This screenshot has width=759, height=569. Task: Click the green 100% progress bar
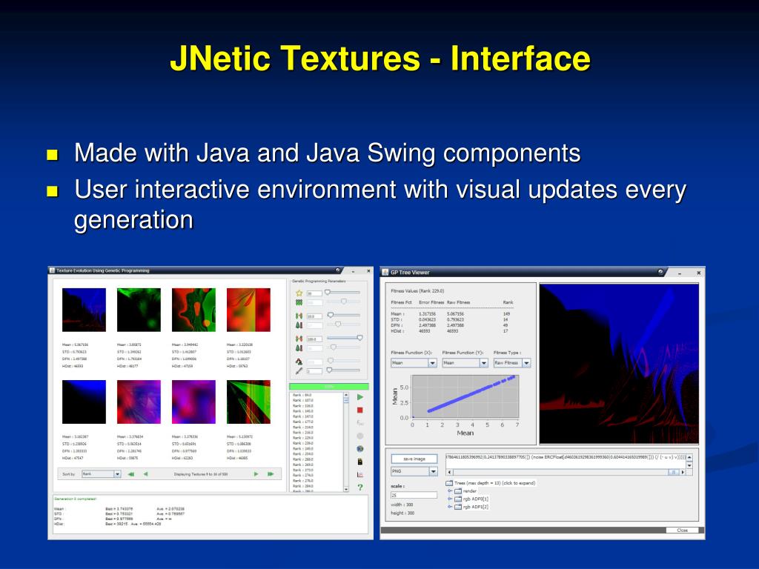tap(328, 387)
